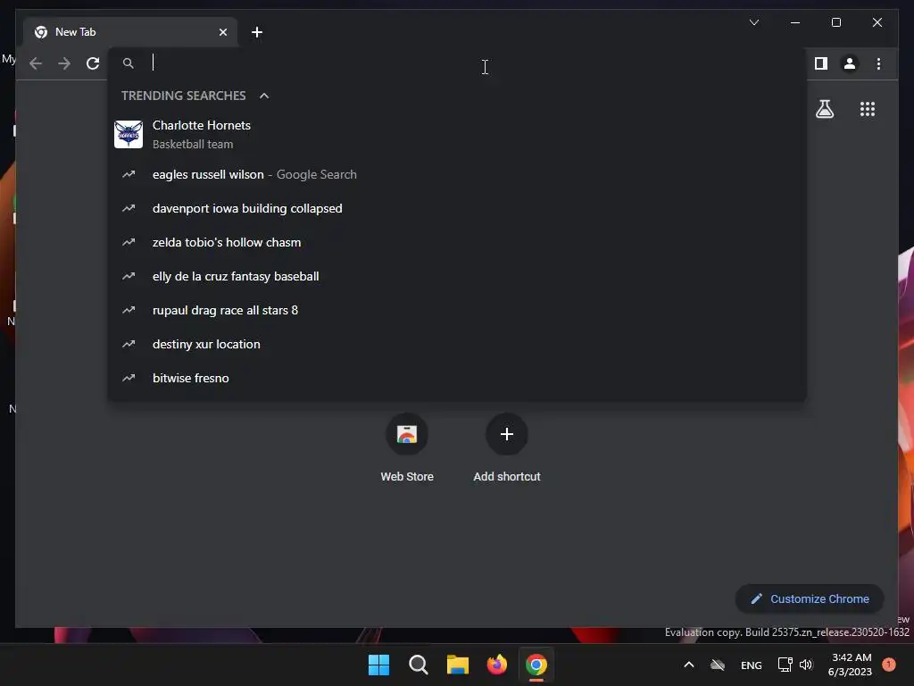This screenshot has height=686, width=914.
Task: Open the Windows Start menu
Action: (378, 665)
